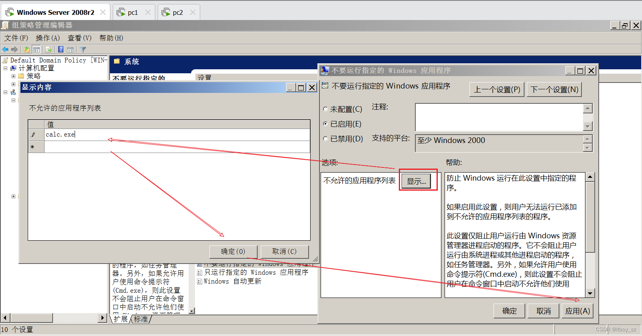Click the 显示... button

tap(416, 181)
